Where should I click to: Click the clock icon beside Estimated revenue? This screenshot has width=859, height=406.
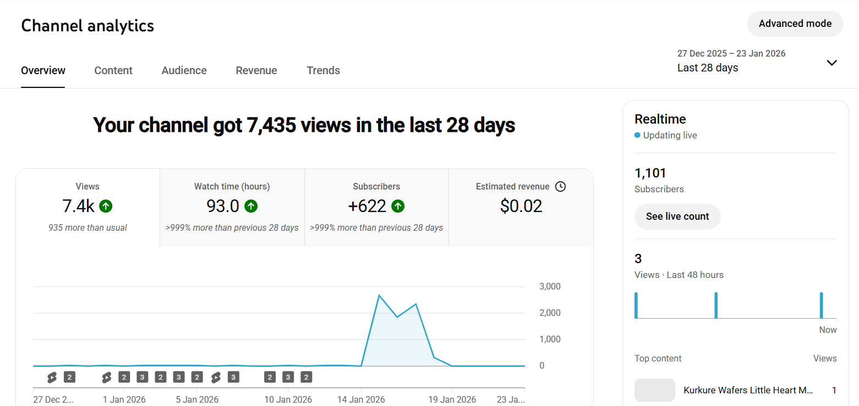pyautogui.click(x=560, y=187)
